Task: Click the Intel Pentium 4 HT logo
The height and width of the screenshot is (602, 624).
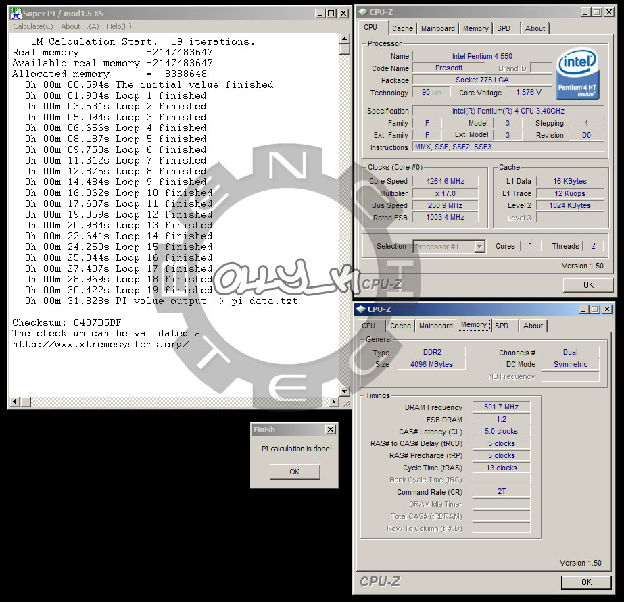Action: (577, 74)
